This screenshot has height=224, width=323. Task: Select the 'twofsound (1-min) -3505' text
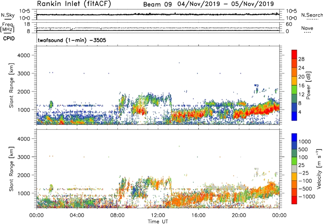(72, 40)
